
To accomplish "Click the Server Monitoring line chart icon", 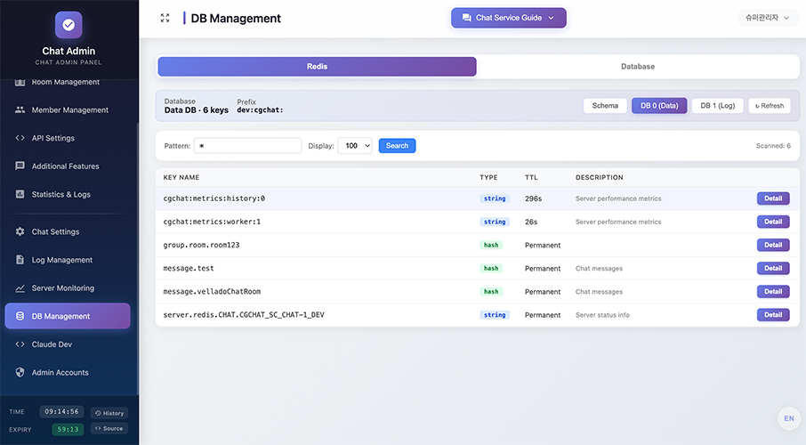I will [x=20, y=288].
